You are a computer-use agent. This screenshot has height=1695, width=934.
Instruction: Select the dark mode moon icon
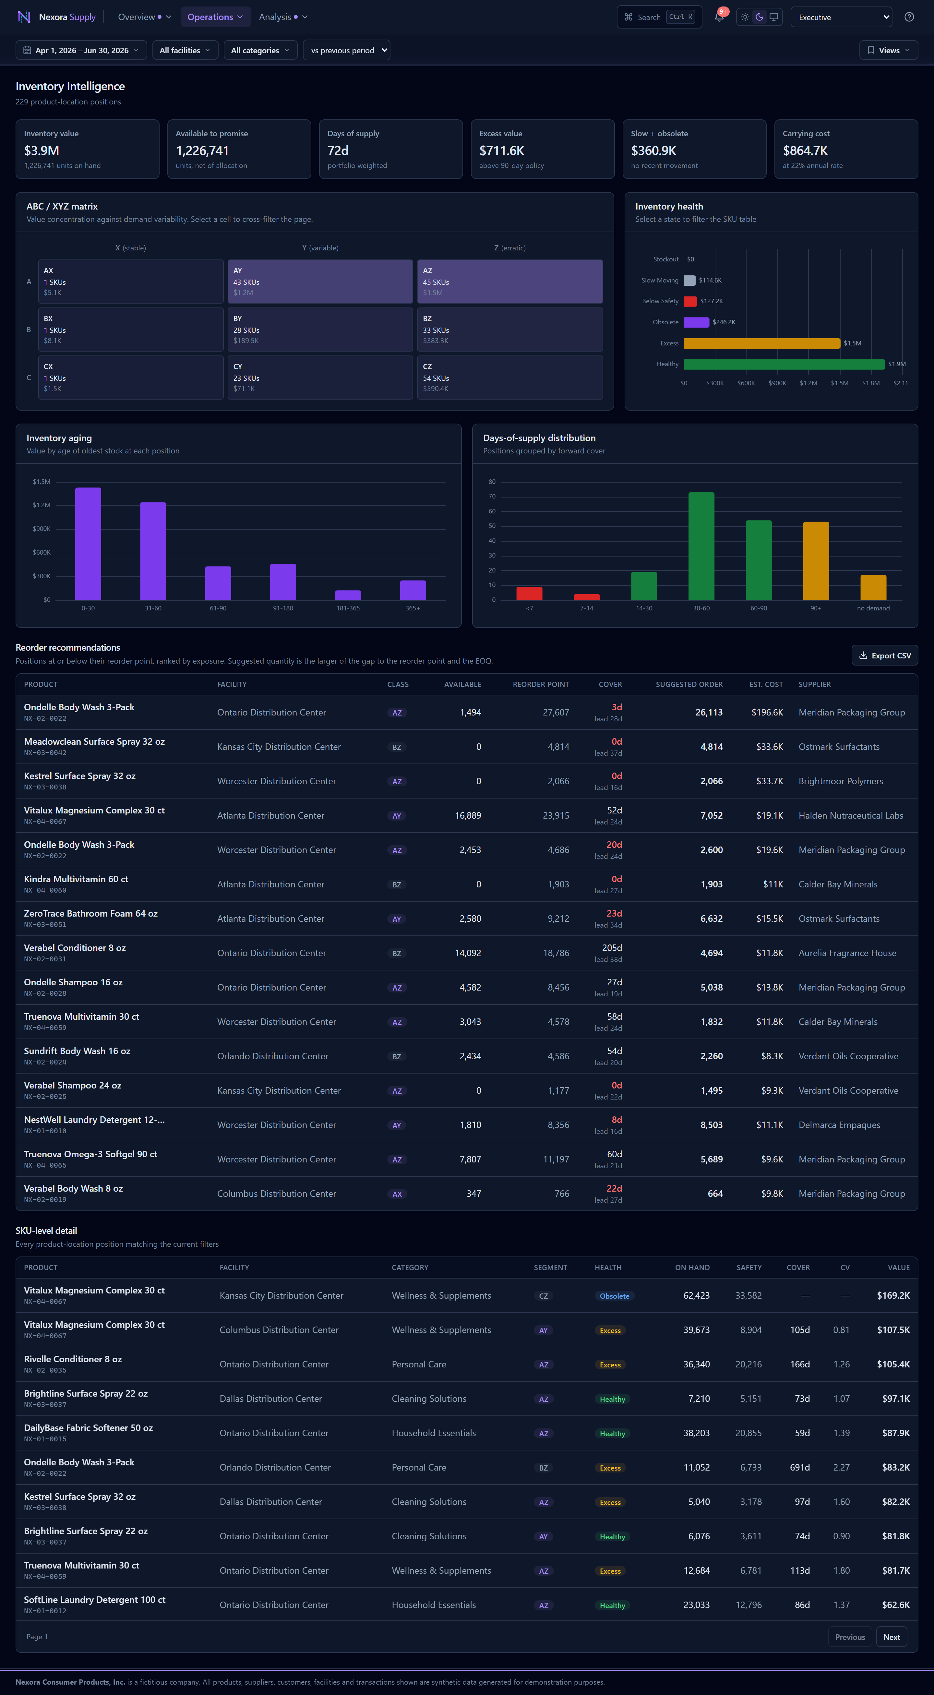(759, 17)
